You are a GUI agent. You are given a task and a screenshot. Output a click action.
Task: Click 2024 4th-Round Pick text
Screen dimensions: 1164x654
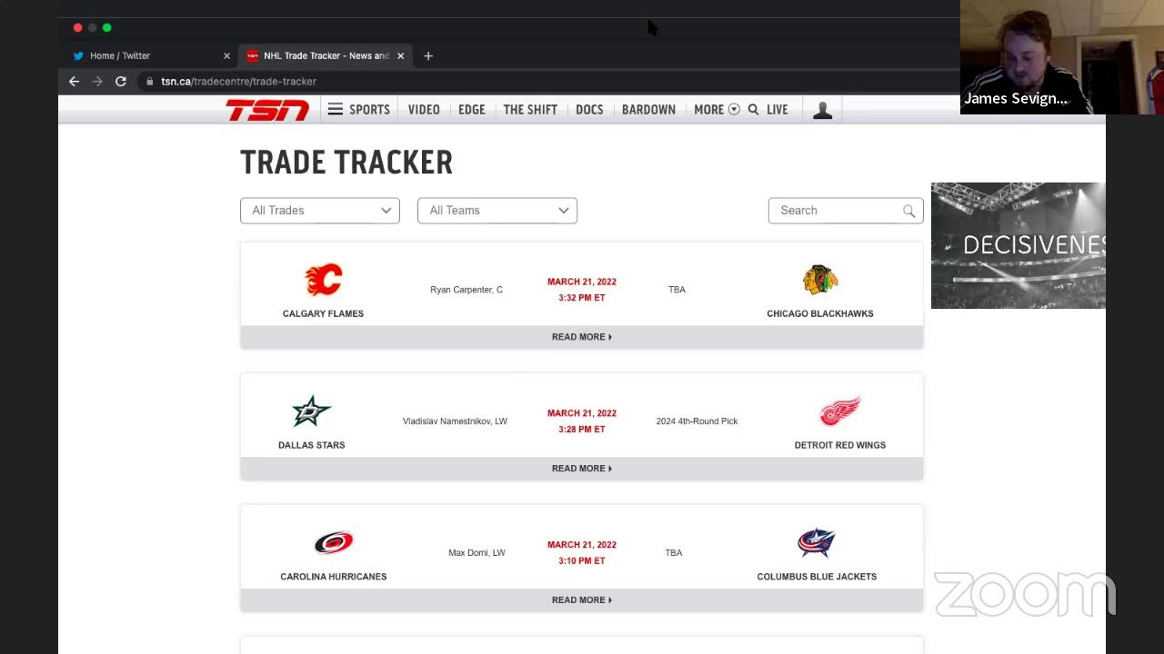click(x=697, y=421)
